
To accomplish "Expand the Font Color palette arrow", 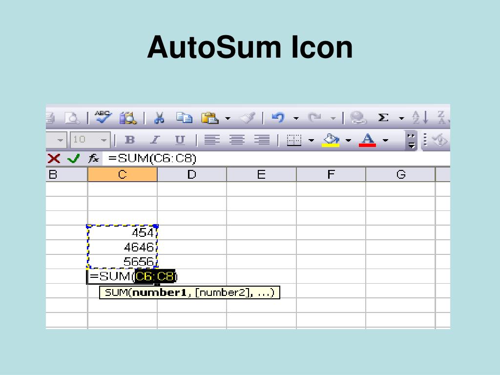I will [x=385, y=140].
